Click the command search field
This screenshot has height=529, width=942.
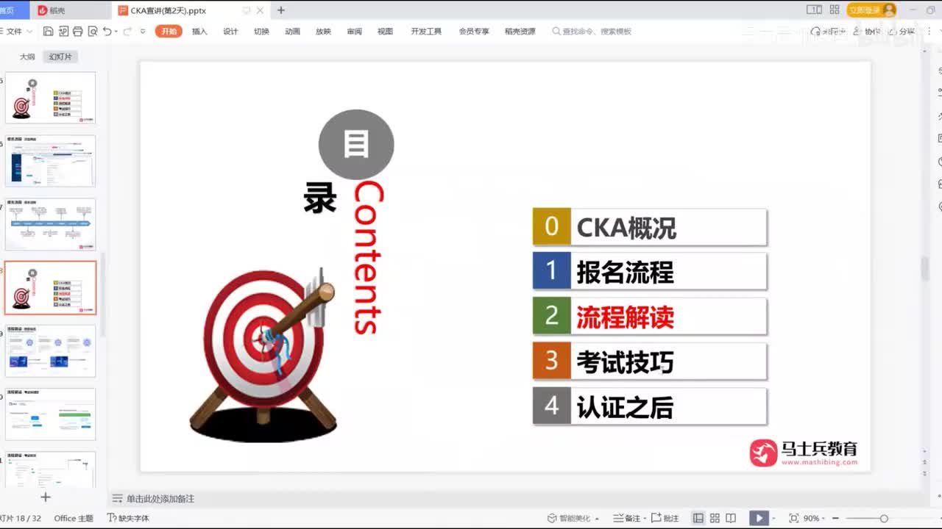click(x=592, y=32)
